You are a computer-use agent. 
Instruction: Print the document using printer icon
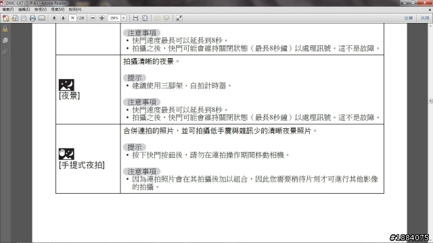pos(32,18)
